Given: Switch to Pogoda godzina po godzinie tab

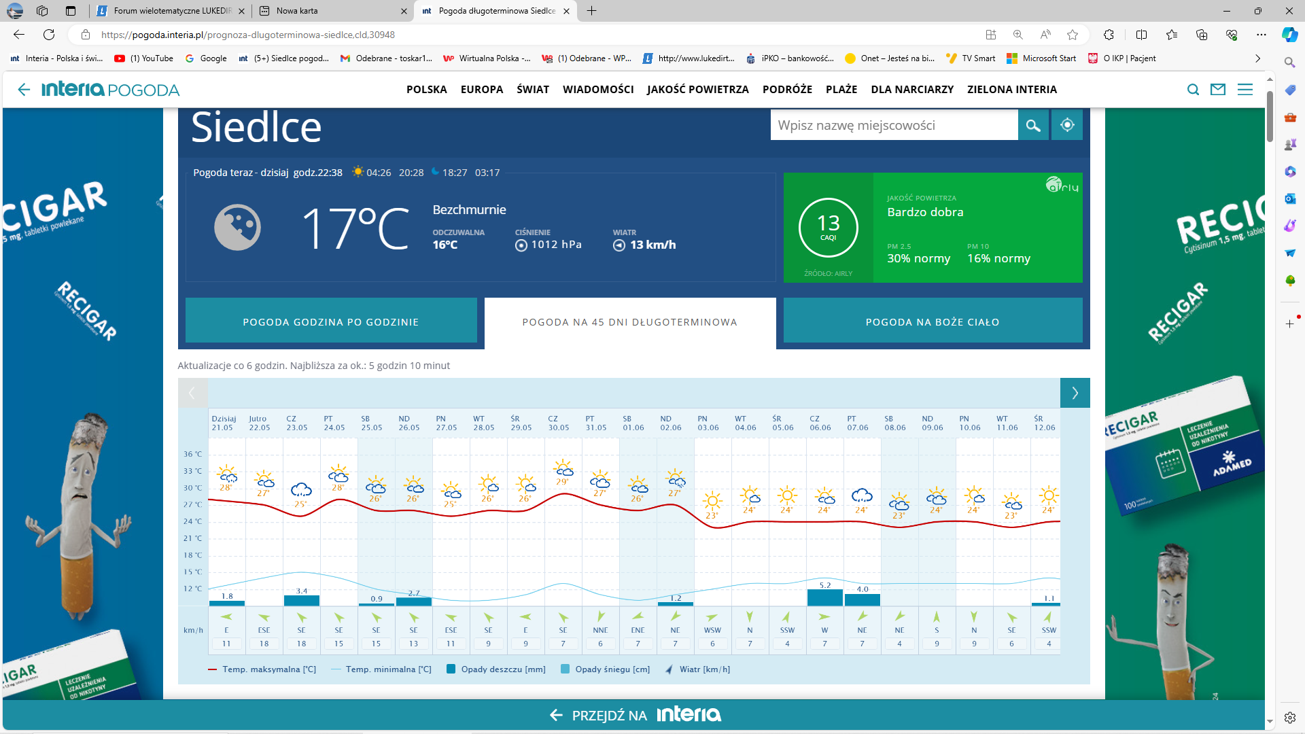Looking at the screenshot, I should click(331, 322).
